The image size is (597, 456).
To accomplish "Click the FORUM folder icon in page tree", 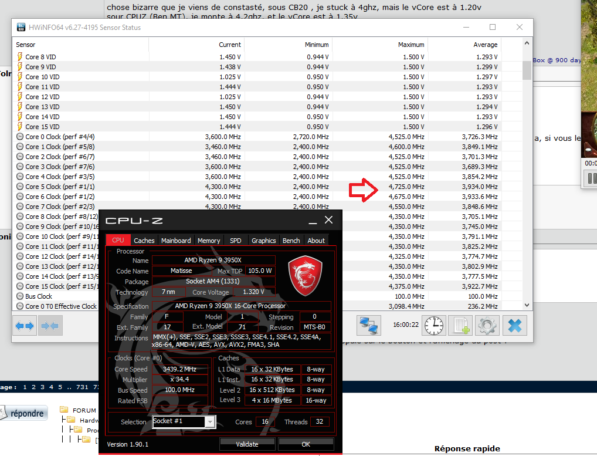I will 64,410.
